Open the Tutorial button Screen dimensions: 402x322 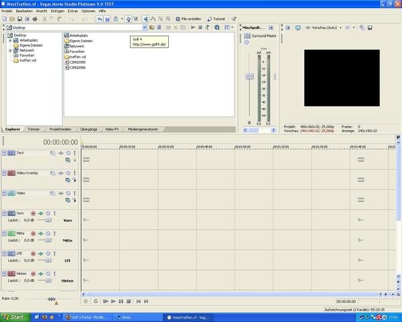click(216, 19)
